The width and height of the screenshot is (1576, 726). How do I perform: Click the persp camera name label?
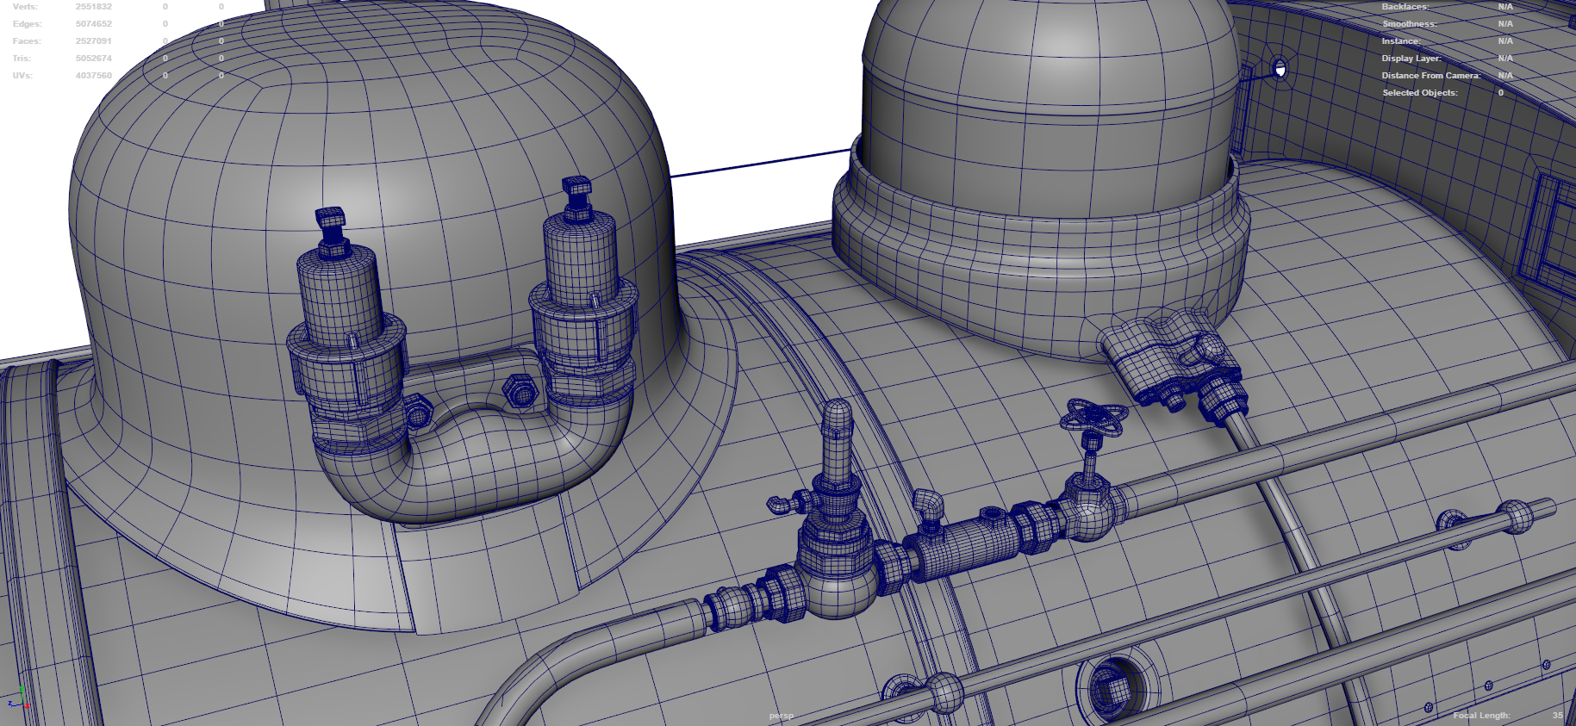(781, 716)
